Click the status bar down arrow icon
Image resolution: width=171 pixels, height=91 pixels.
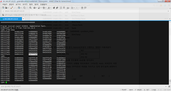(161, 90)
